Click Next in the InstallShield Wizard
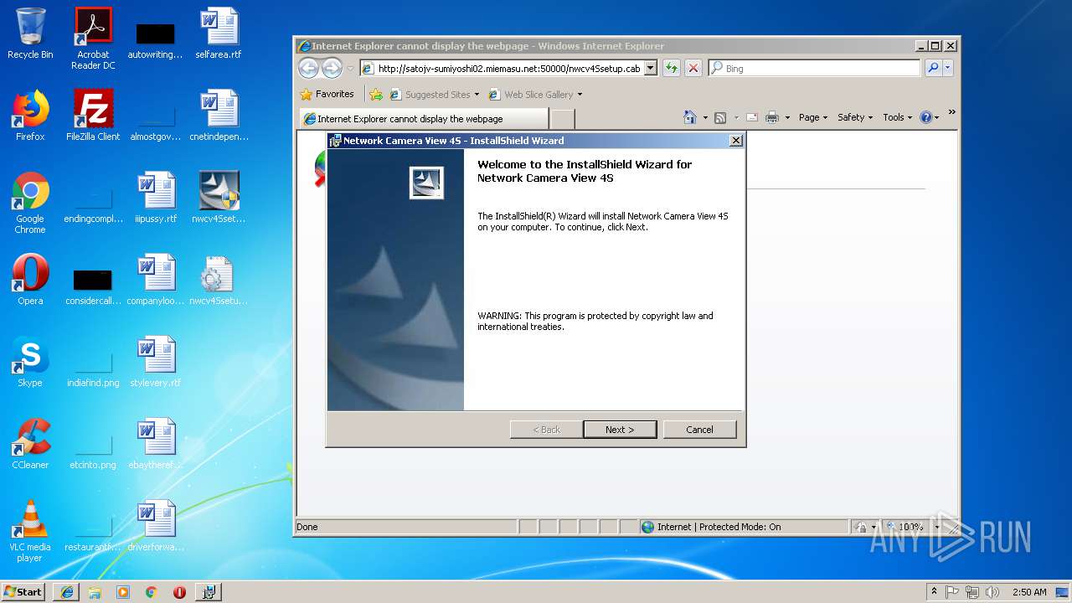The width and height of the screenshot is (1072, 603). point(620,430)
